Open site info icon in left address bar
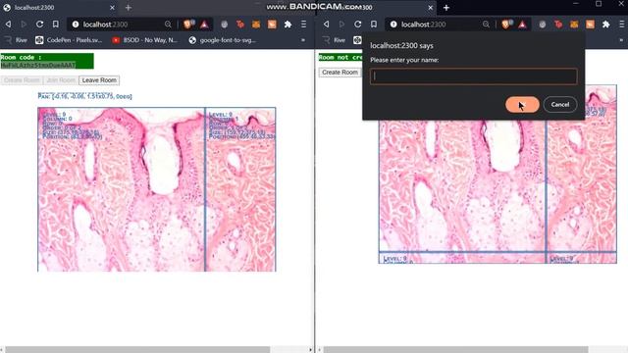628x353 pixels. [x=76, y=25]
